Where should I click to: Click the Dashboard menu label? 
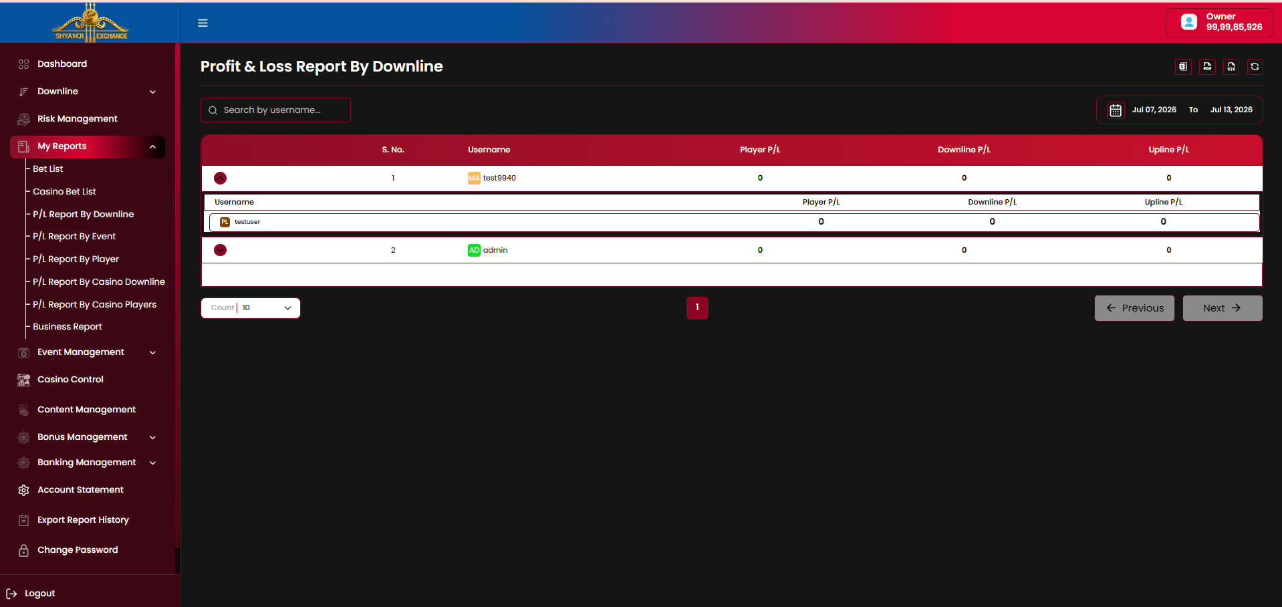pyautogui.click(x=62, y=64)
